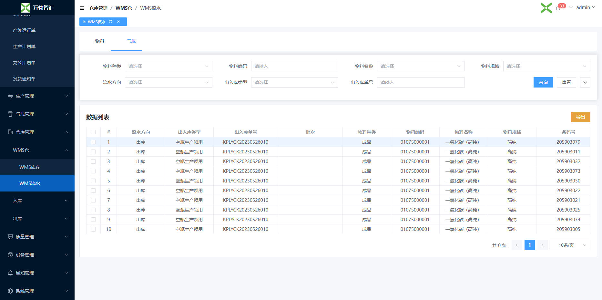Click the orange 导出 export button
The image size is (602, 300).
point(580,117)
